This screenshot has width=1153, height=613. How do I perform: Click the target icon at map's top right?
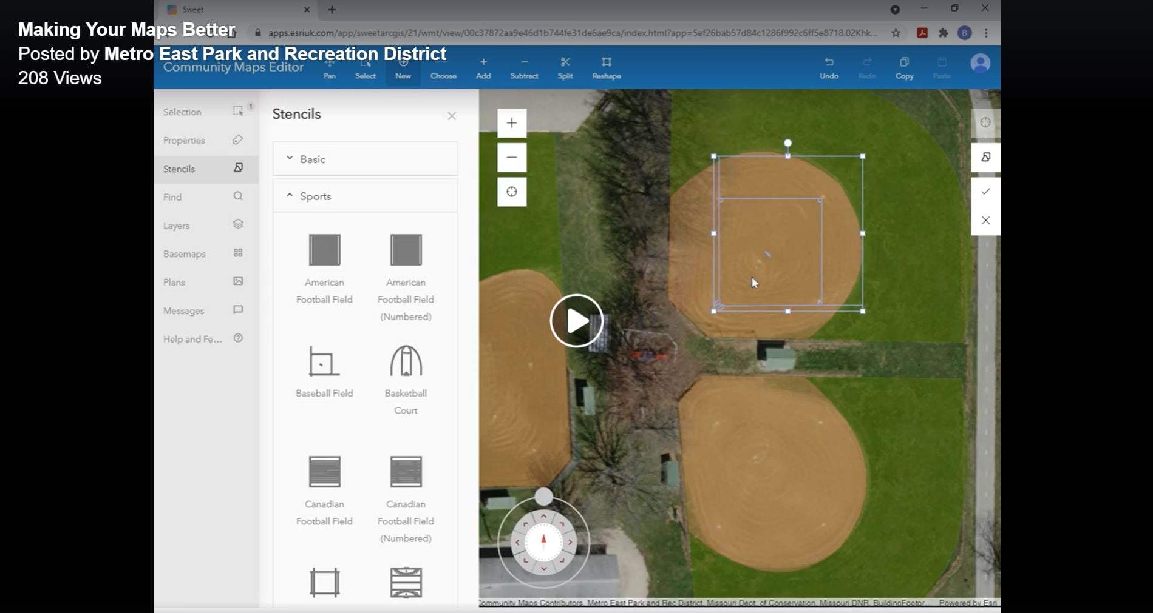coord(985,122)
